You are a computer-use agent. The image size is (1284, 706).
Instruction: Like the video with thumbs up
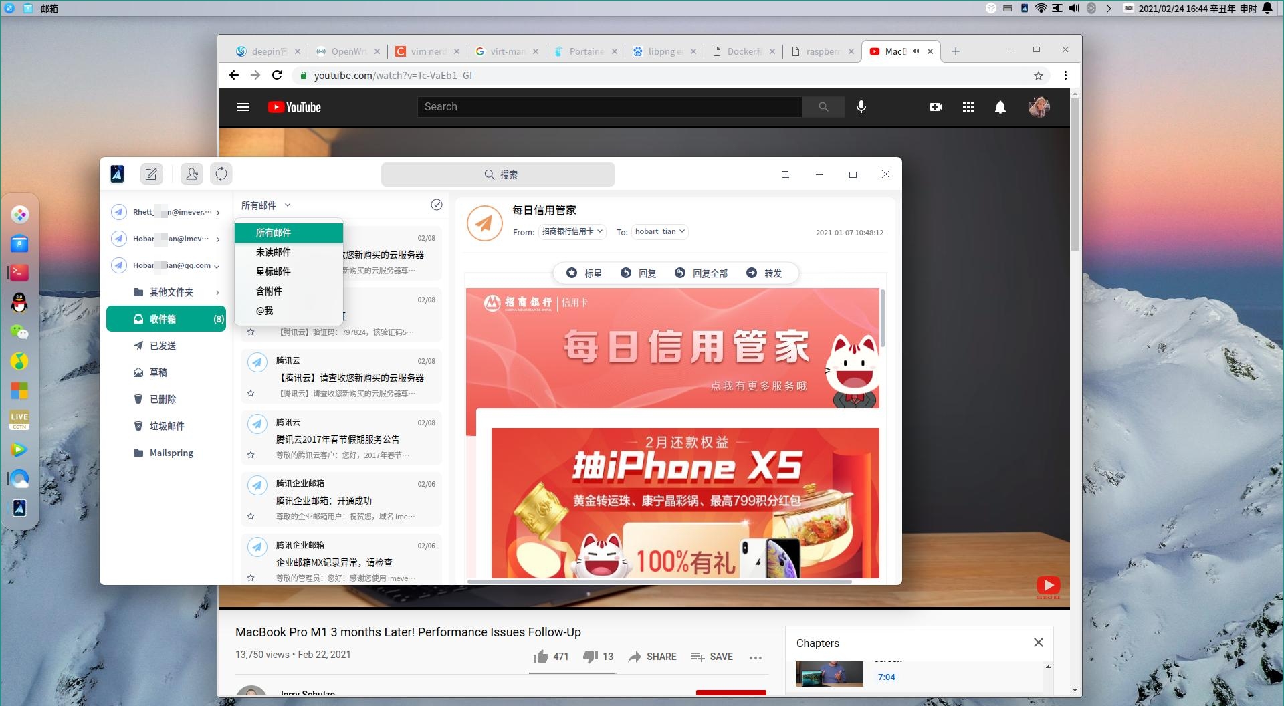(551, 657)
